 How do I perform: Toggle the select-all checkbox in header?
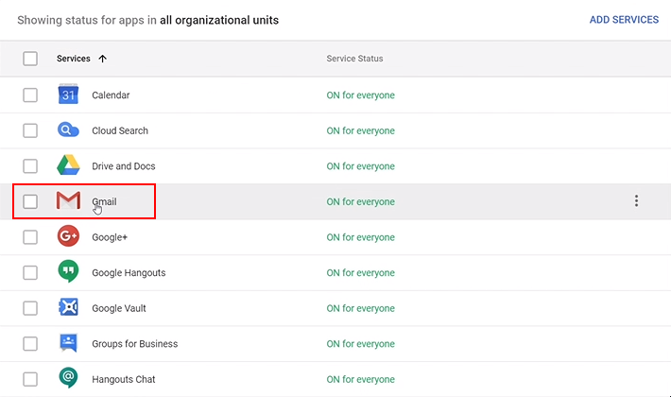click(x=30, y=59)
